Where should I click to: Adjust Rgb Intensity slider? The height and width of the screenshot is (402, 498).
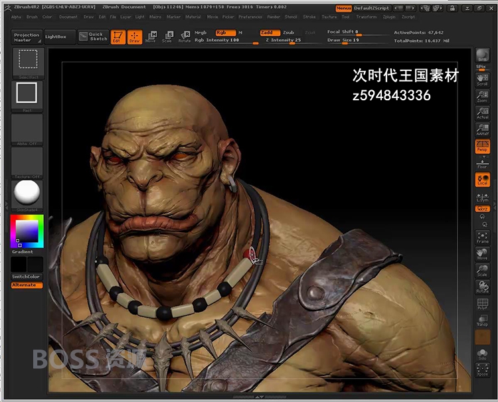(226, 40)
